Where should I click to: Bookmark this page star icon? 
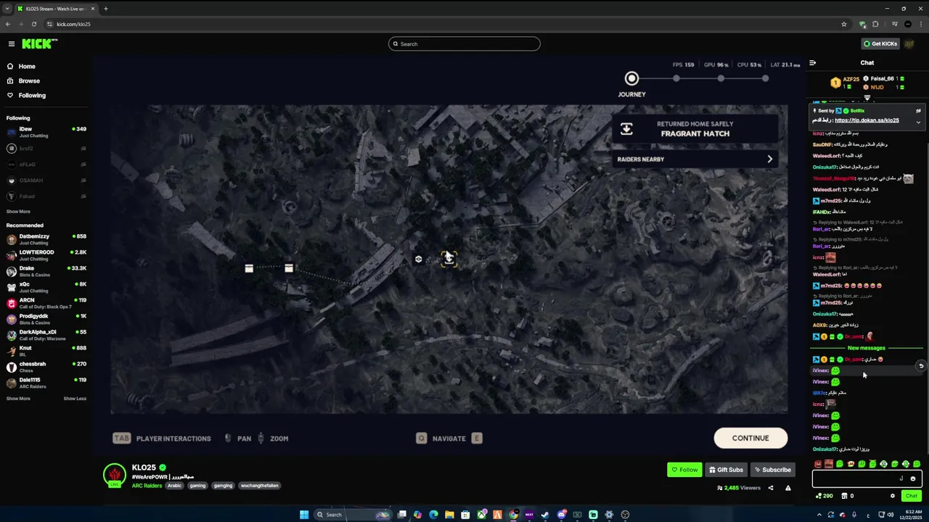844,24
